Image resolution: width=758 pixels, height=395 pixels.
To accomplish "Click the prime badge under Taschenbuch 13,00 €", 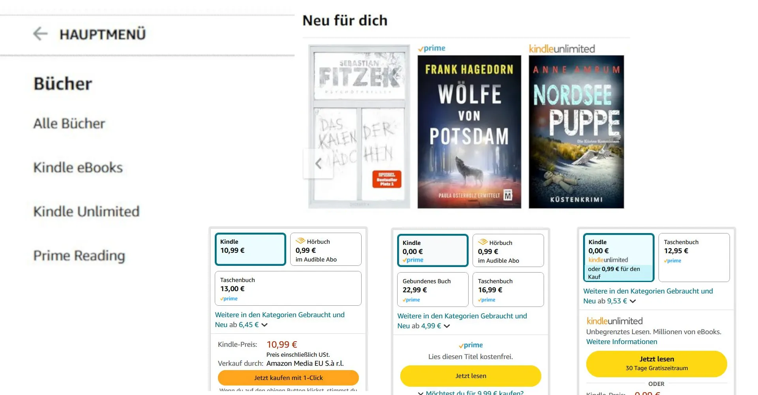I will coord(229,299).
